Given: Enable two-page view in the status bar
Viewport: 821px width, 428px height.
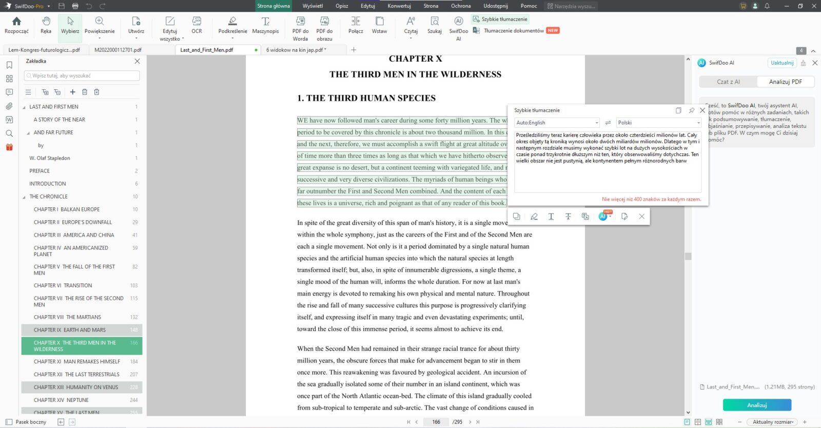Looking at the screenshot, I should [x=697, y=422].
